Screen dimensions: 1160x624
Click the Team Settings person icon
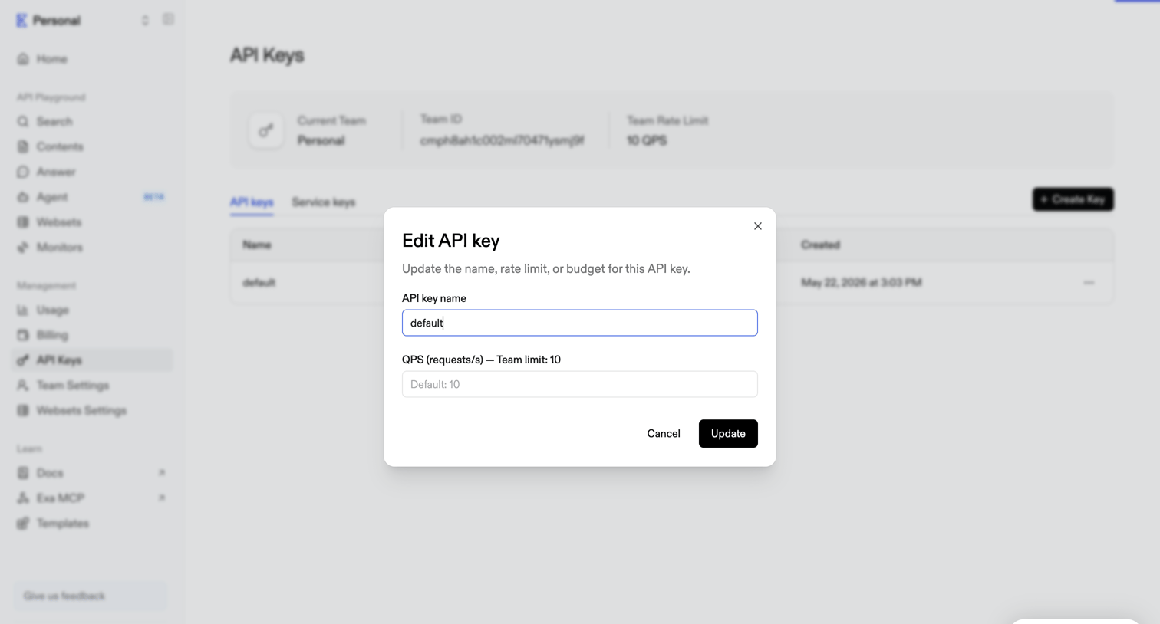(23, 386)
